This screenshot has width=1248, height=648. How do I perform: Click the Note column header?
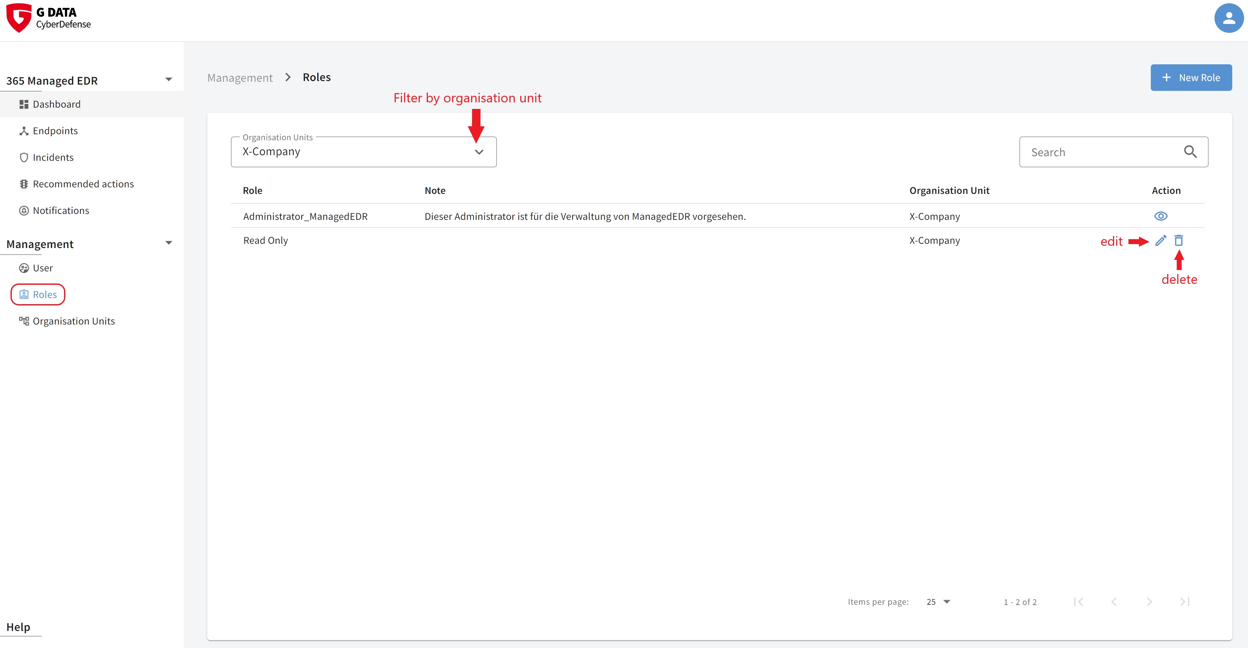(x=435, y=190)
